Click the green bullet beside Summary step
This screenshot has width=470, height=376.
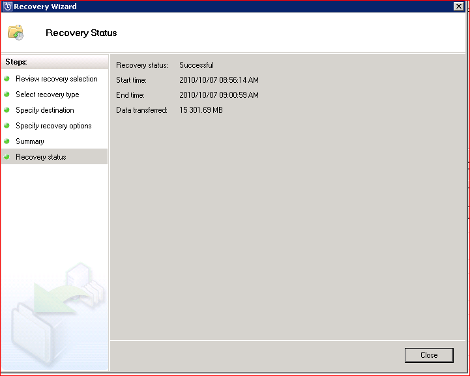click(x=7, y=141)
